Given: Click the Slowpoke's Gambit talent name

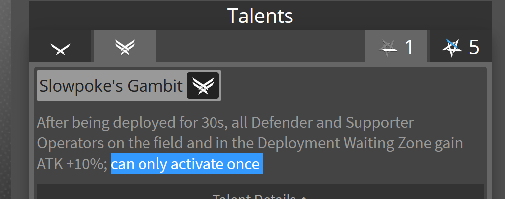Looking at the screenshot, I should click(111, 86).
